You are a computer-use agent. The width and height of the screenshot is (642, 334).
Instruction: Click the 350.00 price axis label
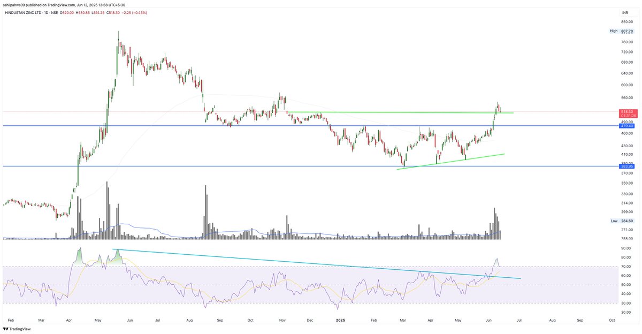[626, 183]
